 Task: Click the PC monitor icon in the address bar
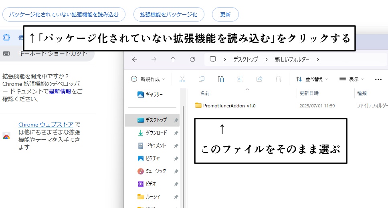pyautogui.click(x=213, y=59)
